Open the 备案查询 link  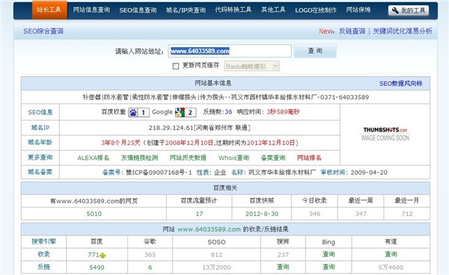[x=273, y=158]
